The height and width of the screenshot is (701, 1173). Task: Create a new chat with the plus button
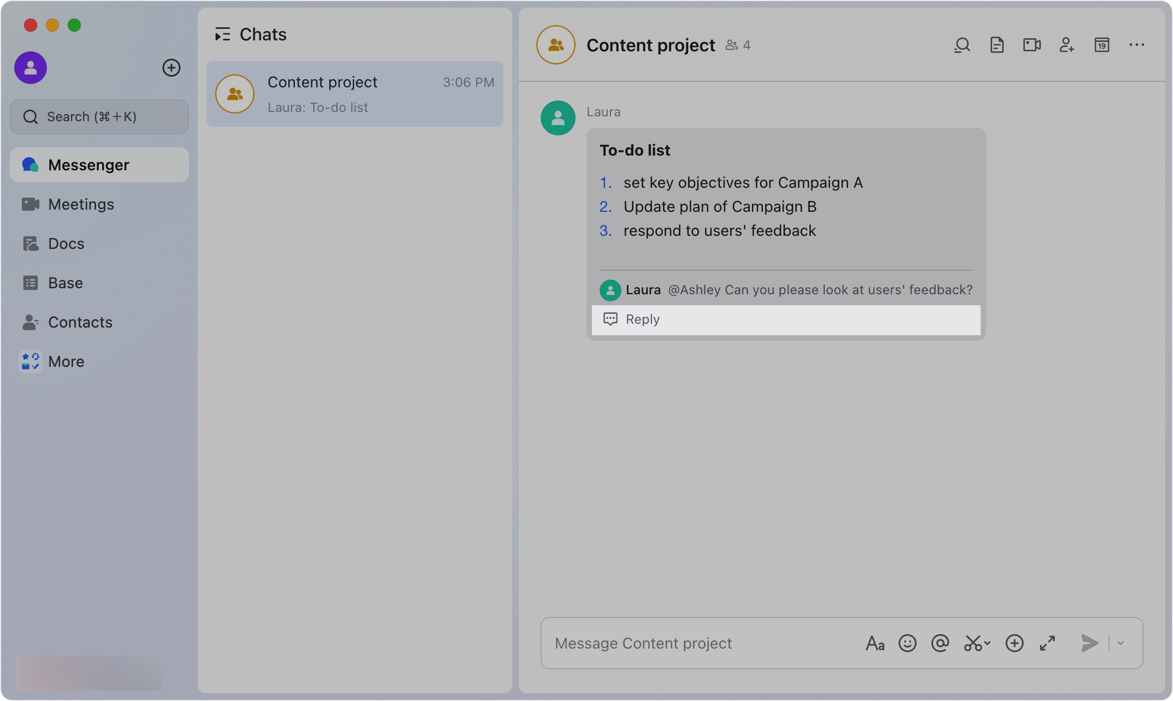pyautogui.click(x=171, y=68)
